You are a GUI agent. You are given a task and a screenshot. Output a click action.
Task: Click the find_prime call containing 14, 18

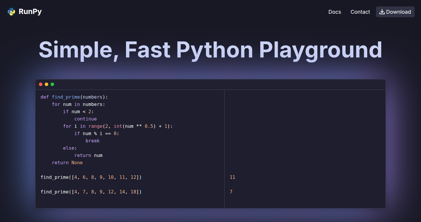click(x=91, y=192)
